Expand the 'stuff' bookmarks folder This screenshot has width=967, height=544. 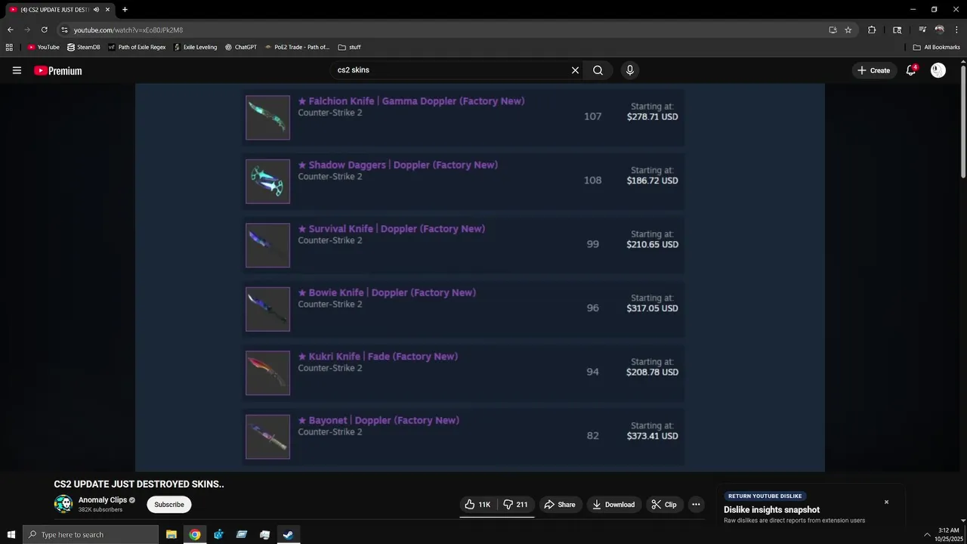[349, 47]
